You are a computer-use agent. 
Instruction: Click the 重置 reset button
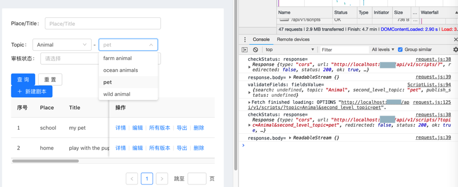tap(50, 80)
